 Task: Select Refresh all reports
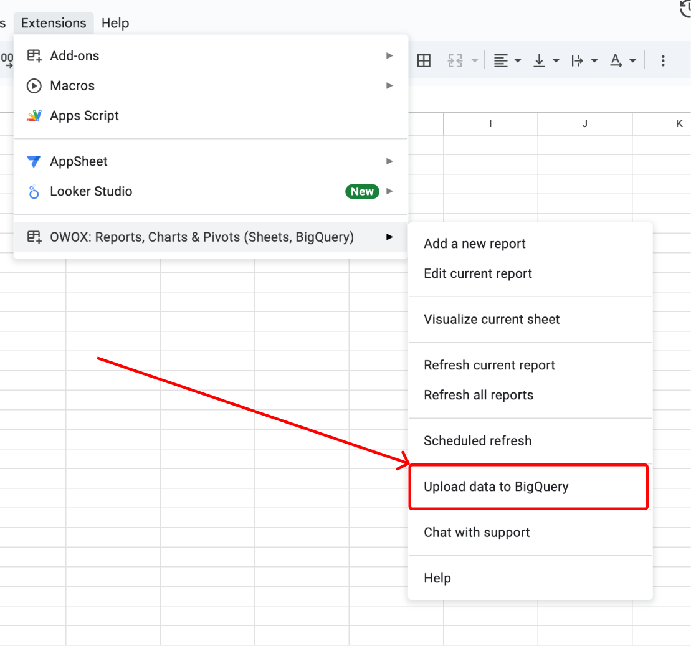tap(530, 396)
